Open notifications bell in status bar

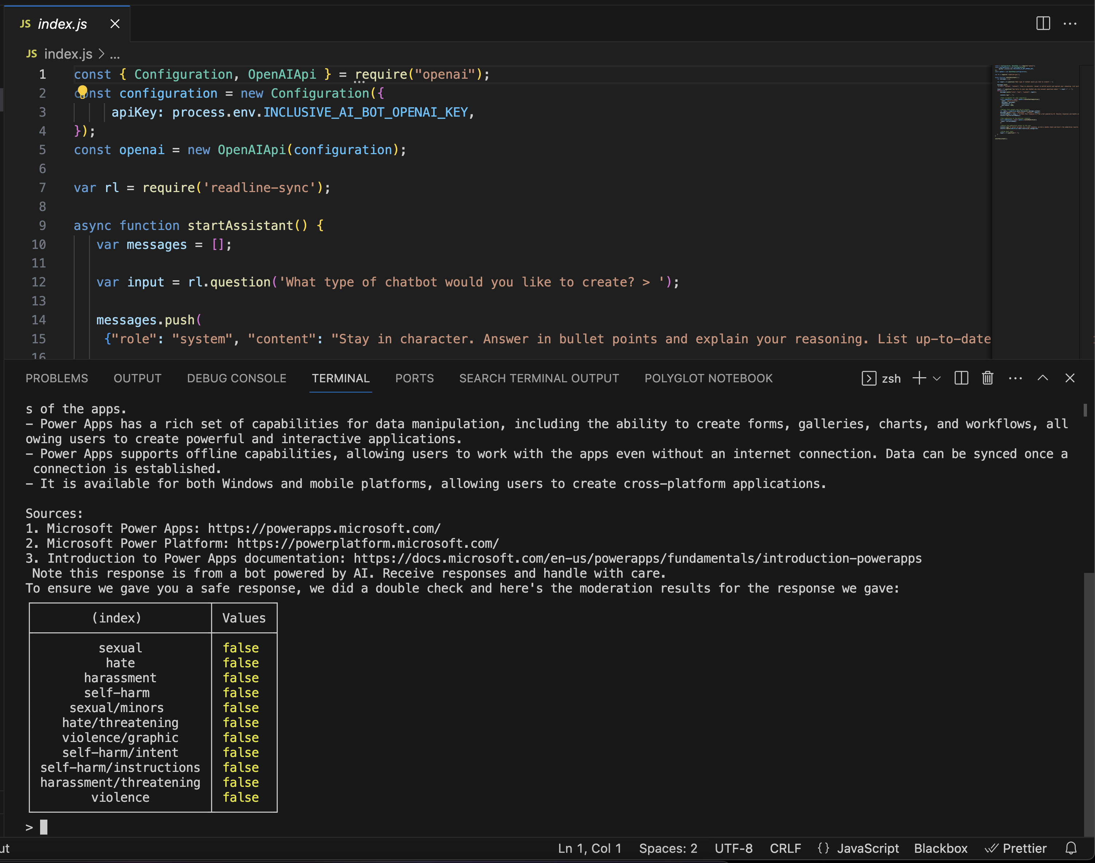coord(1071,848)
